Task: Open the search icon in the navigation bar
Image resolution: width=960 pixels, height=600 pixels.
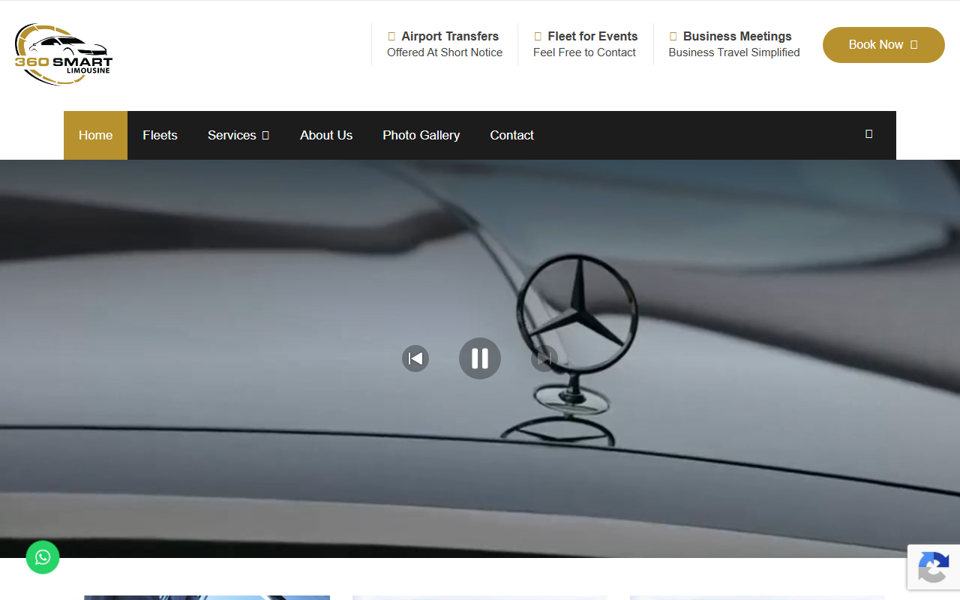Action: pos(868,134)
